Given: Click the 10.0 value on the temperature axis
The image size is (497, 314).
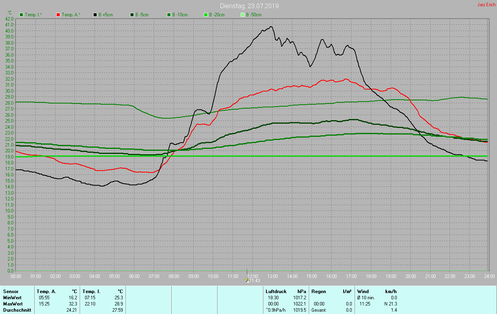Looking at the screenshot, I should point(10,210).
